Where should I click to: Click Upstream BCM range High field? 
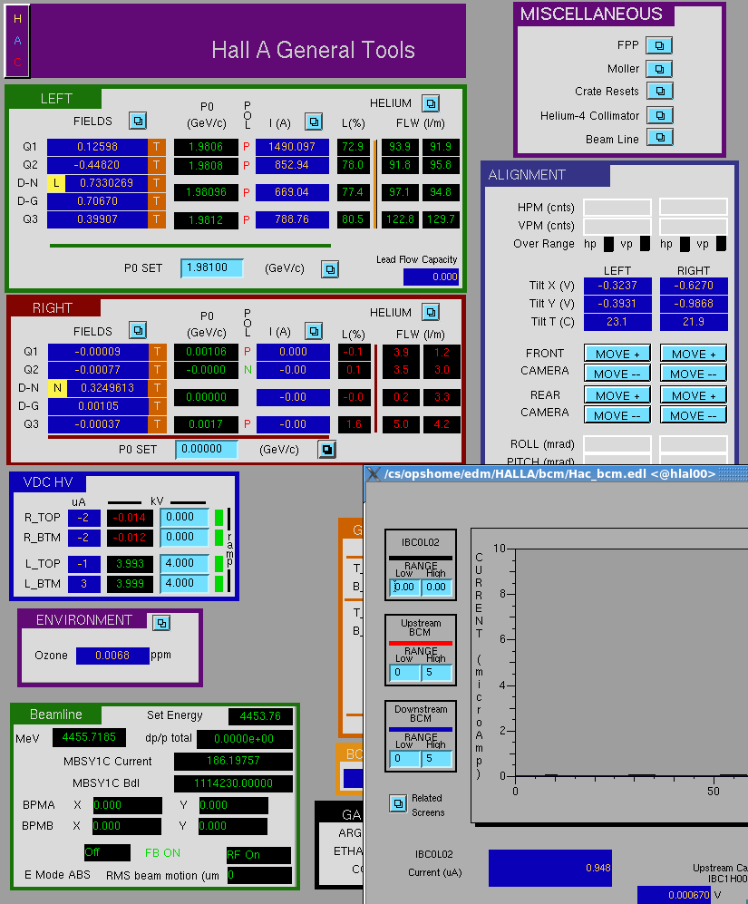tap(437, 673)
